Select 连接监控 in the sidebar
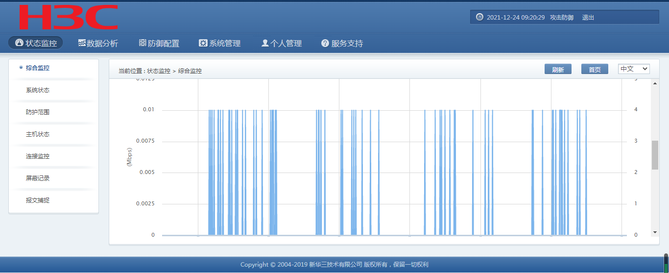Image resolution: width=669 pixels, height=273 pixels. tap(38, 156)
